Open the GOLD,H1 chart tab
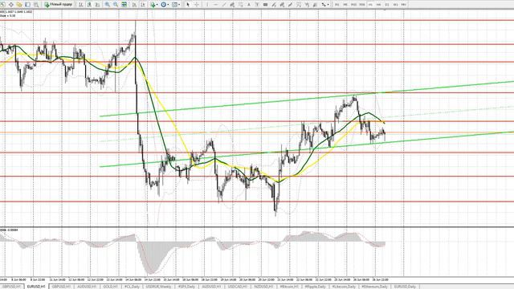 coord(111,287)
